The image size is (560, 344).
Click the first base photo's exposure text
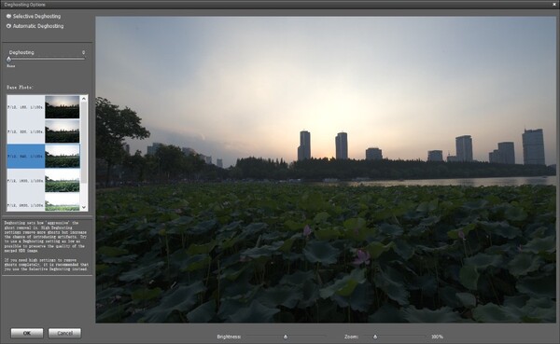point(25,106)
